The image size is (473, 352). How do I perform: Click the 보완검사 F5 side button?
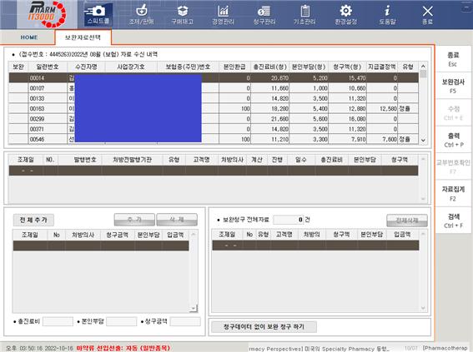[x=453, y=86]
